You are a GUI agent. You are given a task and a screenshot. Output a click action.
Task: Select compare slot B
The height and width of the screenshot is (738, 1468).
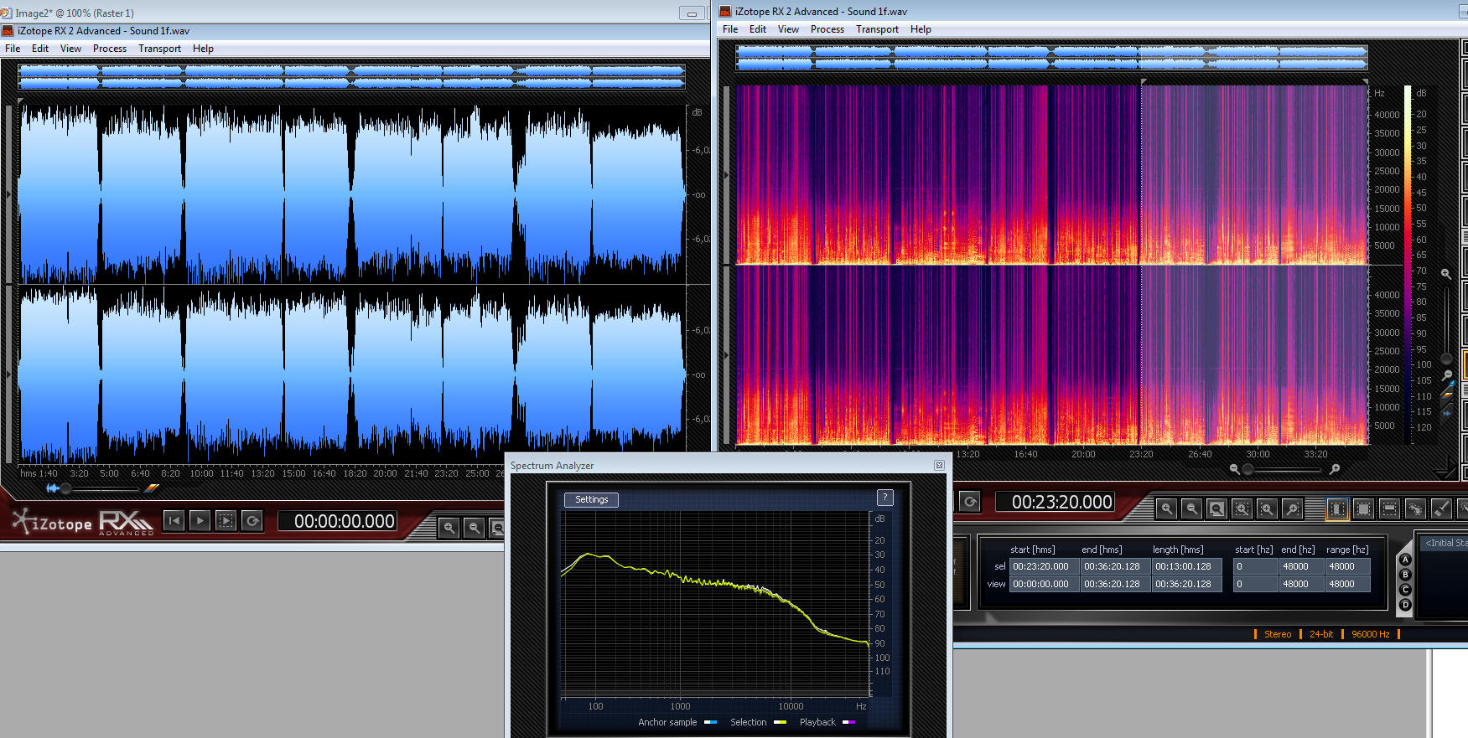pos(1405,575)
